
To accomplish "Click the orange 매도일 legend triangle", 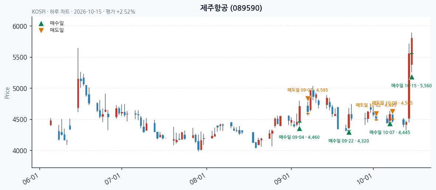I will [41, 31].
